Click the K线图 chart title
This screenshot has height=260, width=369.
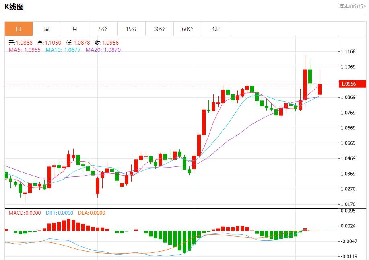pos(14,6)
